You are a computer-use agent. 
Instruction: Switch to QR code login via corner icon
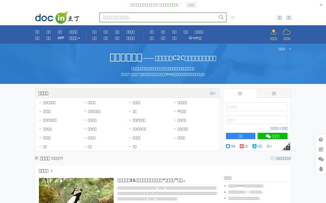tap(287, 147)
